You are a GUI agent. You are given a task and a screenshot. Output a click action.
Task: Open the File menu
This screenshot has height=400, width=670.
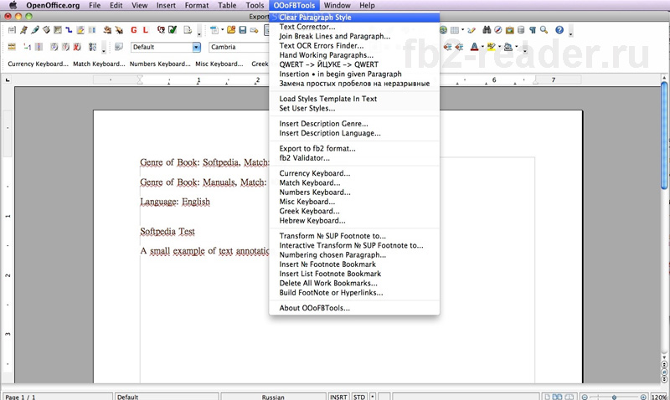95,5
